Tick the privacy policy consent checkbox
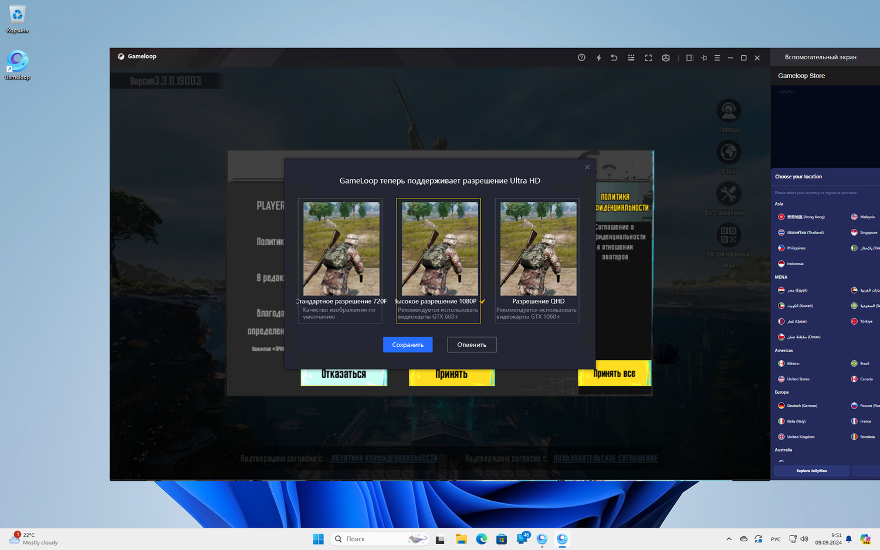 [x=230, y=458]
